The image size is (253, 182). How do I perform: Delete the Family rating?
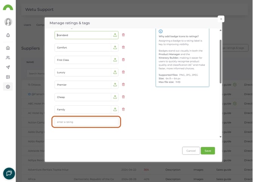pos(123,109)
